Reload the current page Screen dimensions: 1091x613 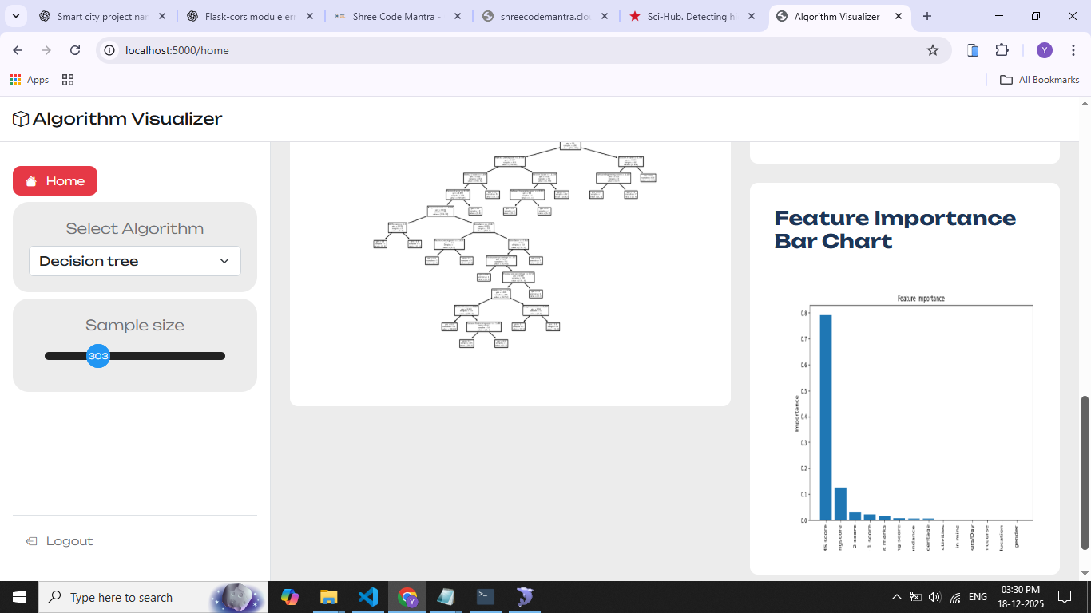(x=75, y=50)
